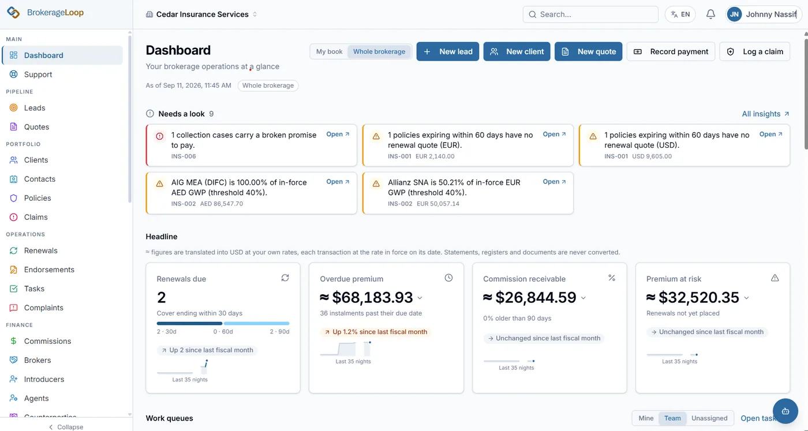Click Record payment button

click(x=671, y=51)
